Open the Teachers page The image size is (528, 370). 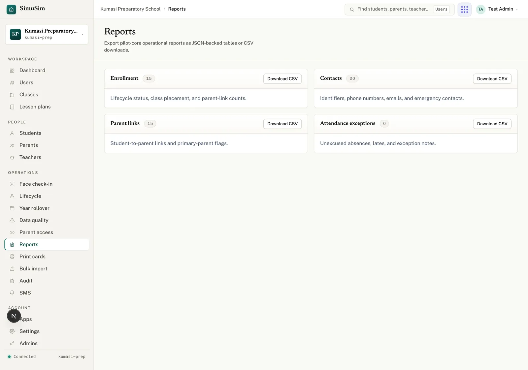pos(47,158)
